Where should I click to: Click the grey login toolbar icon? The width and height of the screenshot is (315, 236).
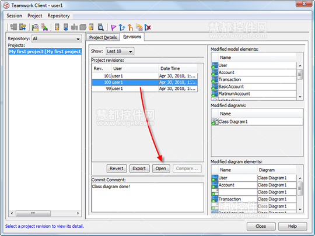(x=13, y=27)
